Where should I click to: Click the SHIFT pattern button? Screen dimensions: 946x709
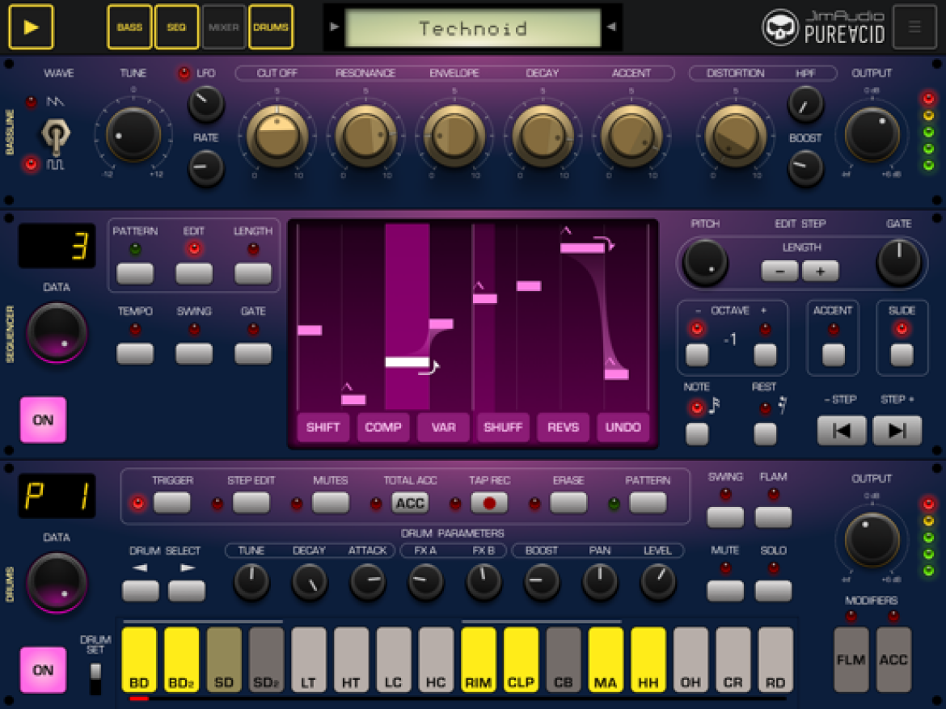(323, 427)
